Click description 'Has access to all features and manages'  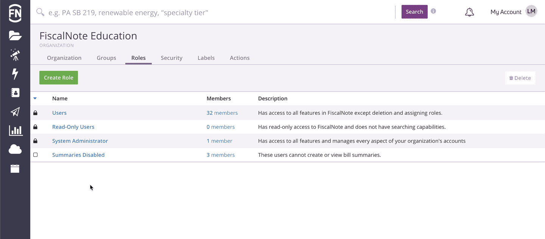tap(362, 141)
